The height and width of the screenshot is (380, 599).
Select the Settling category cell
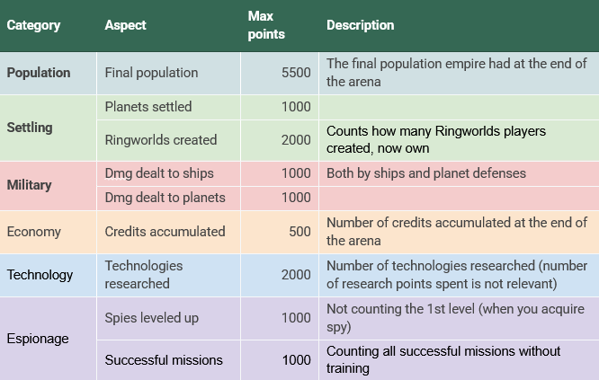coord(49,128)
